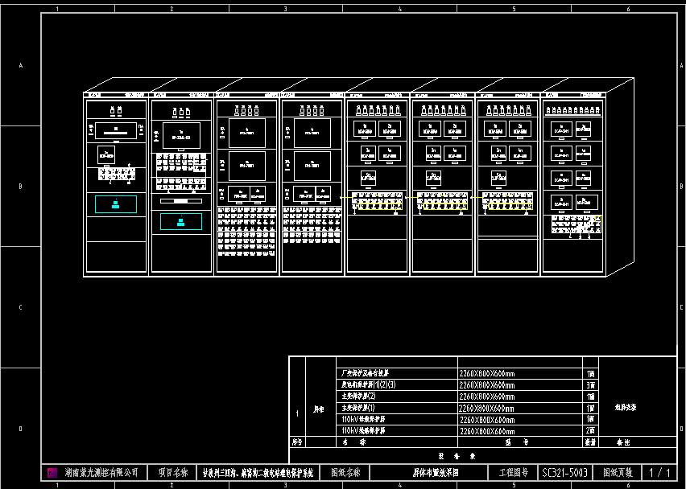Select the 湖南紫光测控有限公司 company name text
This screenshot has height=489, width=686.
pos(101,473)
